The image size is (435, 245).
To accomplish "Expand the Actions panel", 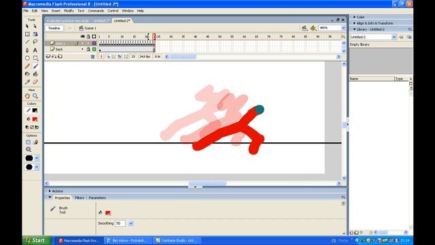I will (50, 191).
